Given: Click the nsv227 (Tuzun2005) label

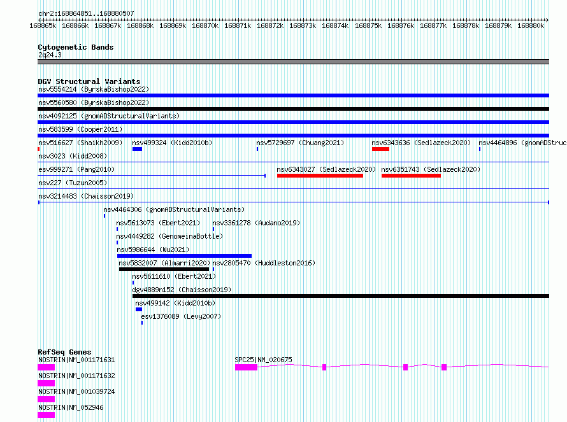Looking at the screenshot, I should tap(73, 183).
